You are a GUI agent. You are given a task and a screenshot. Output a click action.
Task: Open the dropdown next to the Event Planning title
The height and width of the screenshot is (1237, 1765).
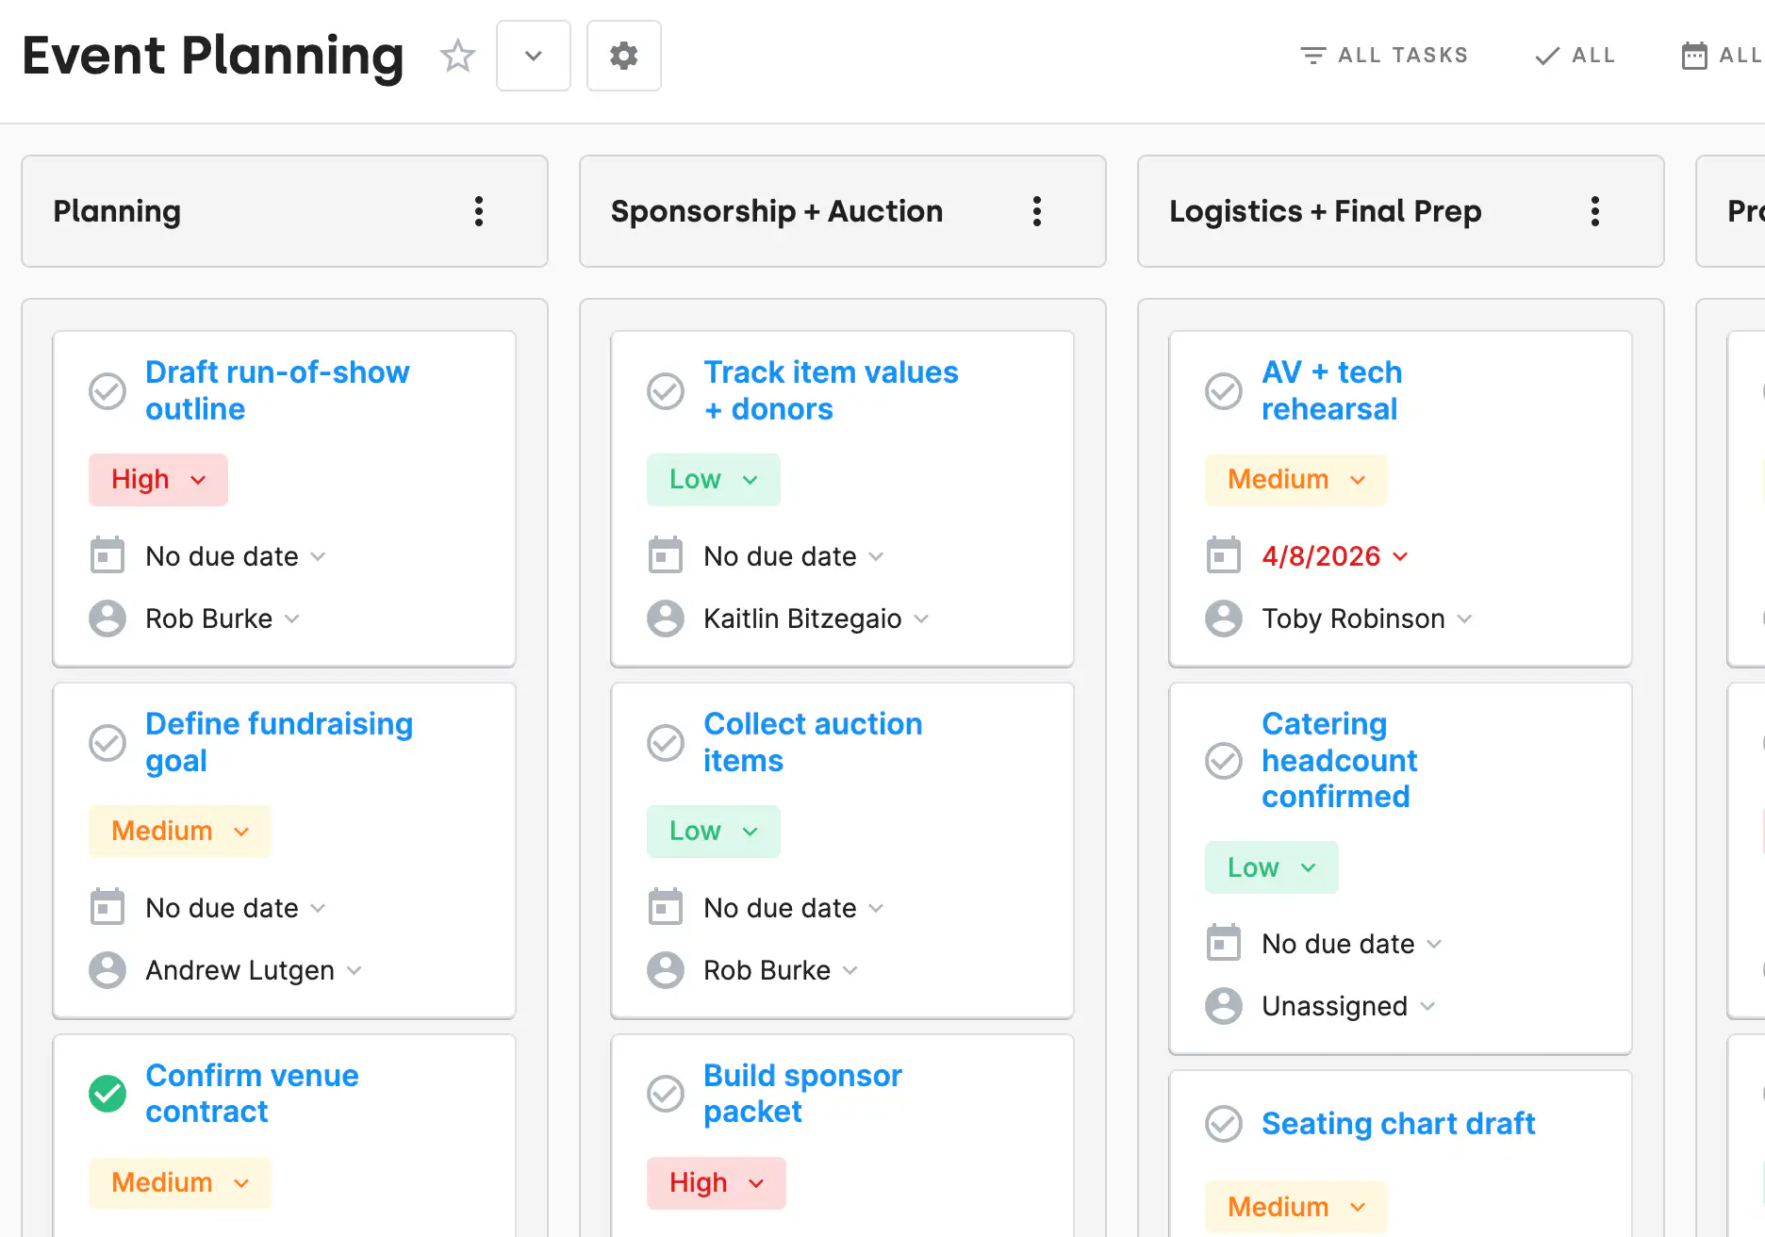tap(534, 56)
